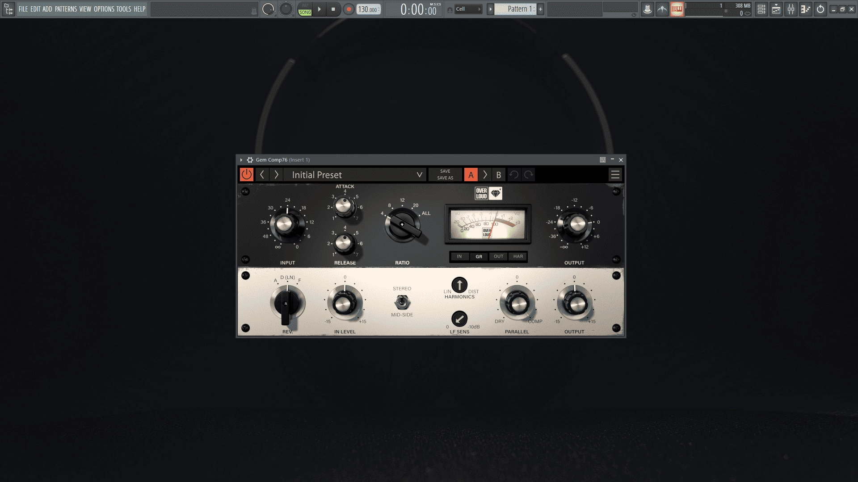Open the HELP menu

pyautogui.click(x=139, y=9)
